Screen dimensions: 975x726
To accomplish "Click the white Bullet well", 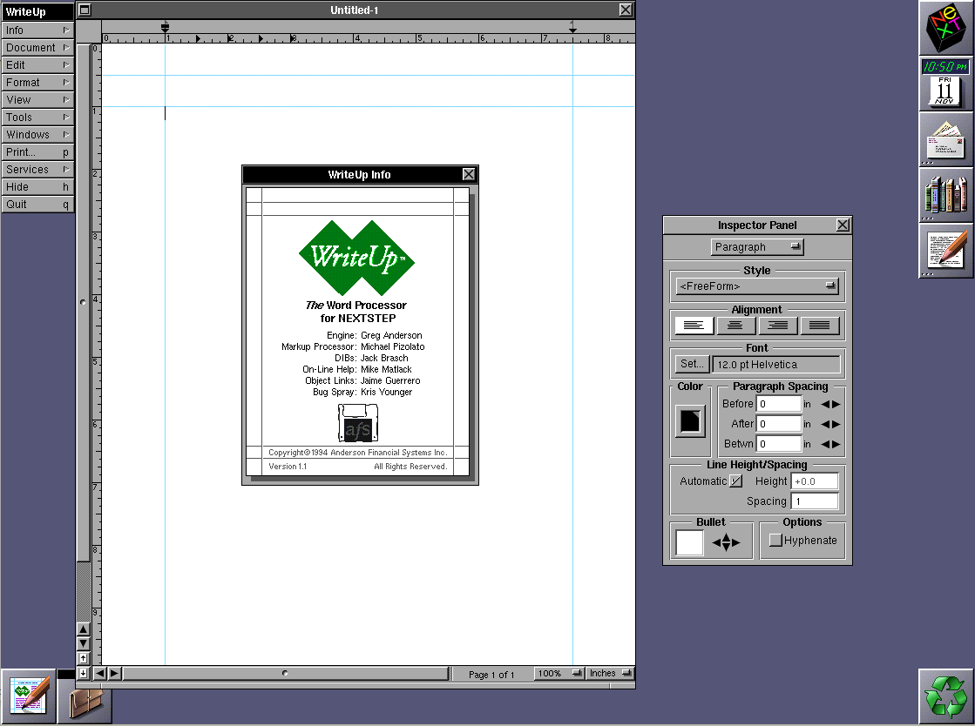I will pyautogui.click(x=689, y=543).
